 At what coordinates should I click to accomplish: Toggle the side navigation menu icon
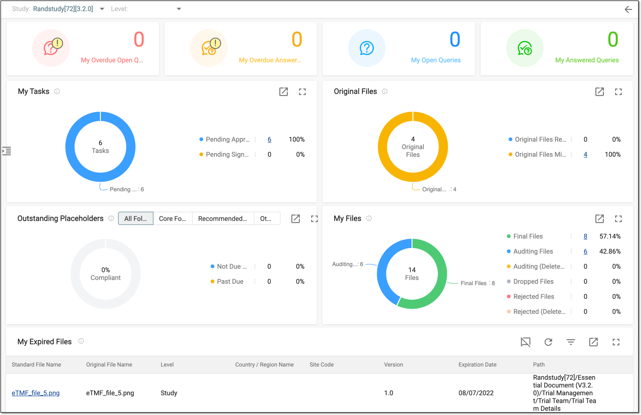tap(6, 151)
